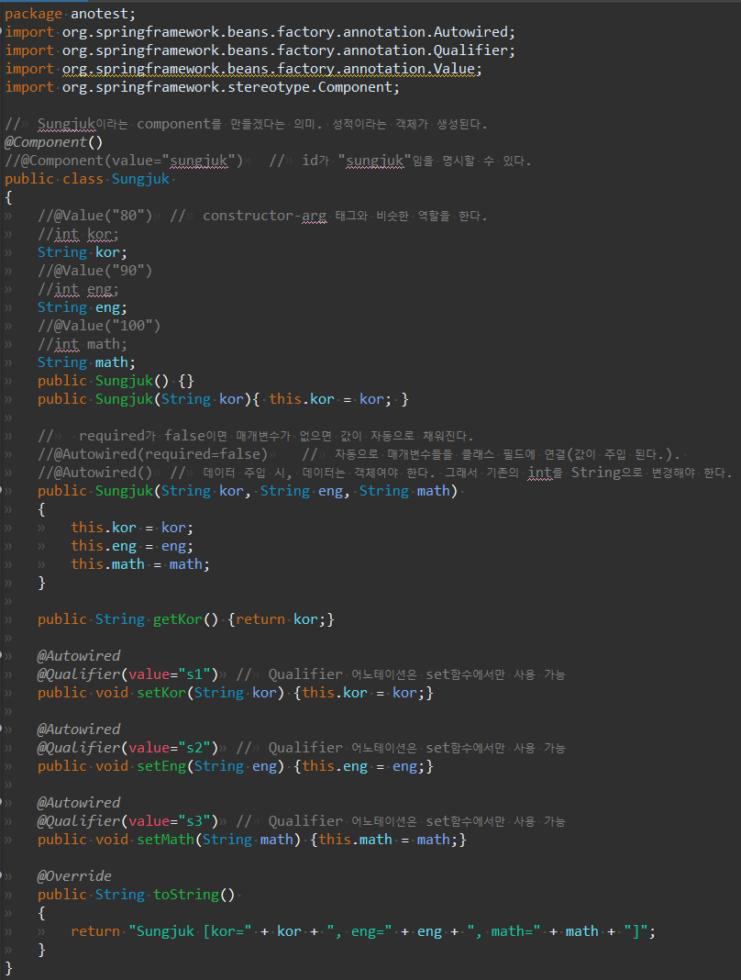The height and width of the screenshot is (980, 741).
Task: Click the active @Component() annotation
Action: (x=54, y=142)
